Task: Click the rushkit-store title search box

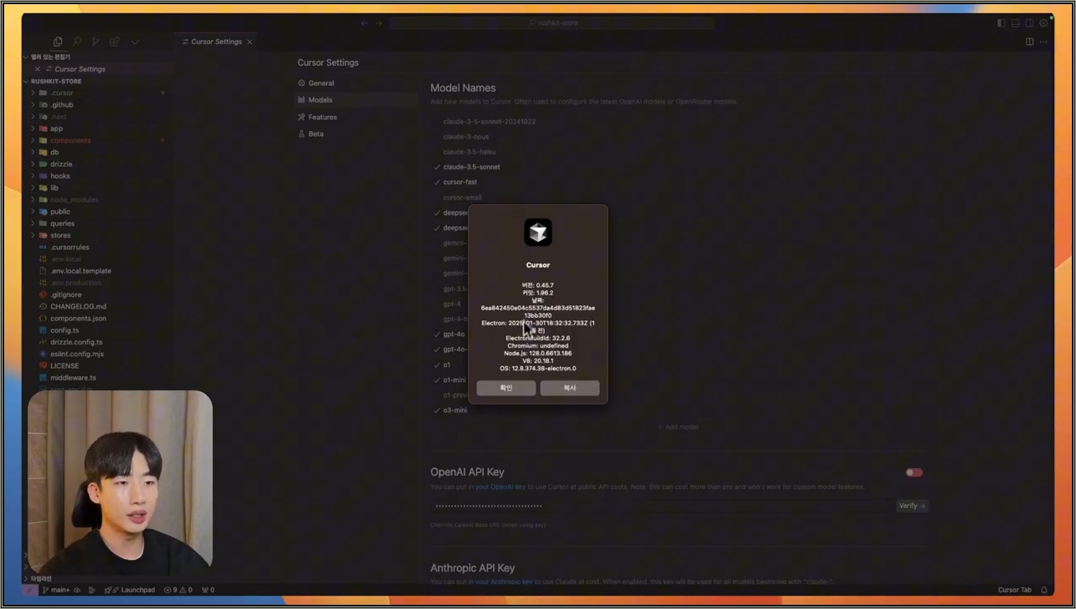Action: click(x=552, y=23)
